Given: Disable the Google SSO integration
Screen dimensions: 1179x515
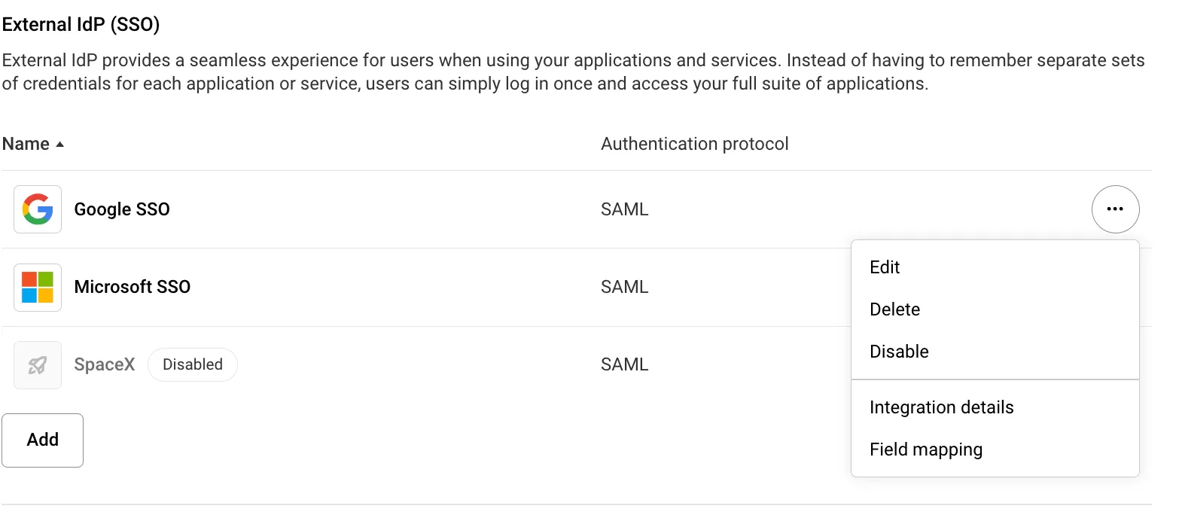Looking at the screenshot, I should [898, 351].
